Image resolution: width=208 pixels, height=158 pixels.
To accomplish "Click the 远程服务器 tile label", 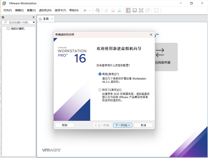I will pyautogui.click(x=163, y=63).
